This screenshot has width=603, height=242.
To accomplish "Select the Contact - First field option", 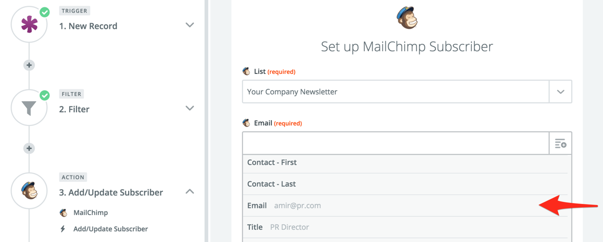I will 272,162.
